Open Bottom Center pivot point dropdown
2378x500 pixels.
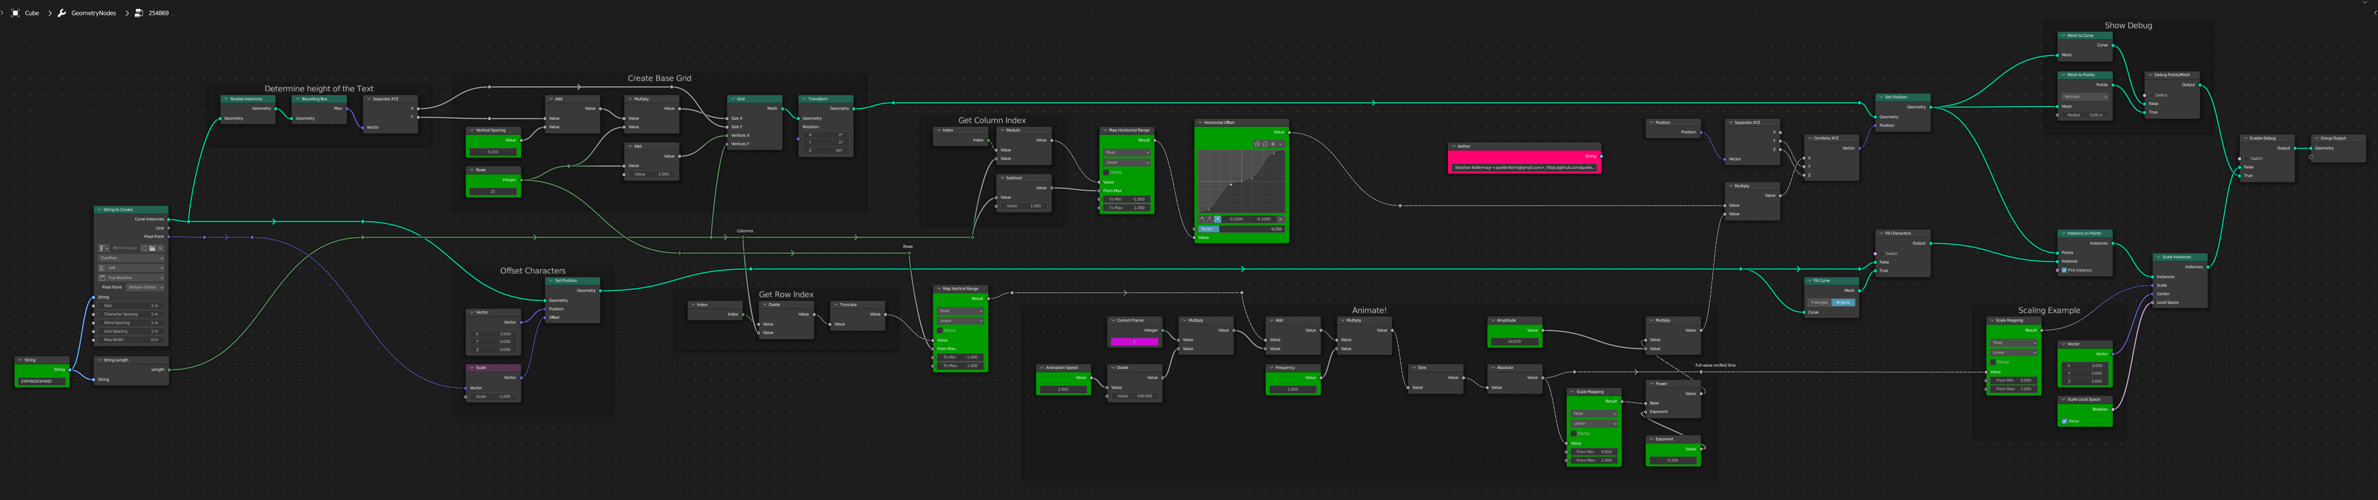(145, 287)
